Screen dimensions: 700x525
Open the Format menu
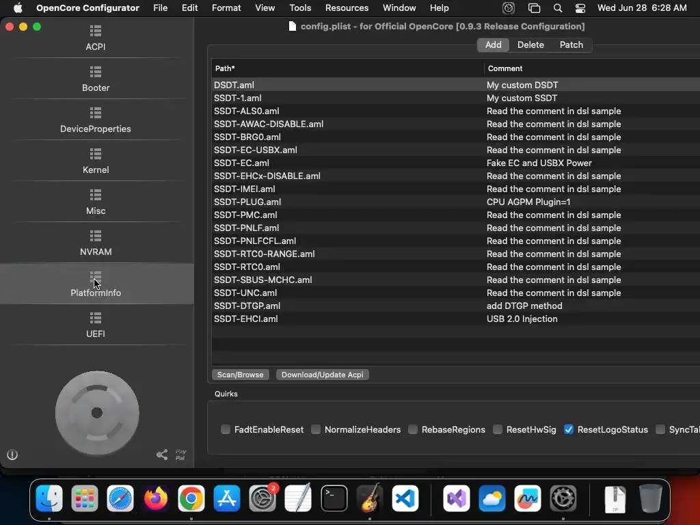[x=226, y=8]
